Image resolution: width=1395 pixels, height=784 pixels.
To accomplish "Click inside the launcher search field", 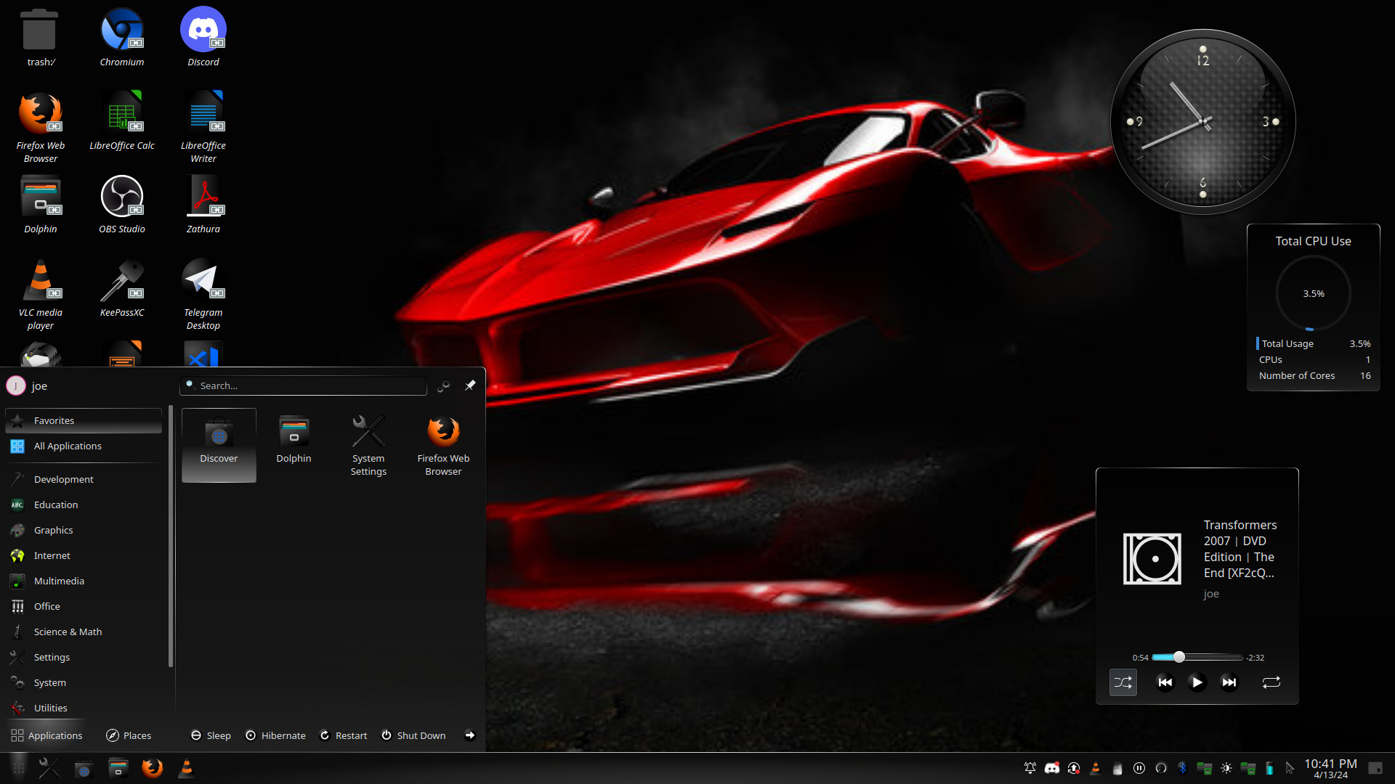I will [x=303, y=385].
